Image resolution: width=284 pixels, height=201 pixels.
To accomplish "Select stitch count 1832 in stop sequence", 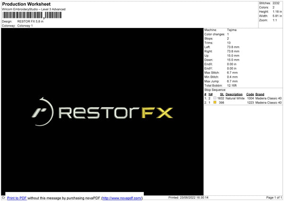I will point(221,98).
